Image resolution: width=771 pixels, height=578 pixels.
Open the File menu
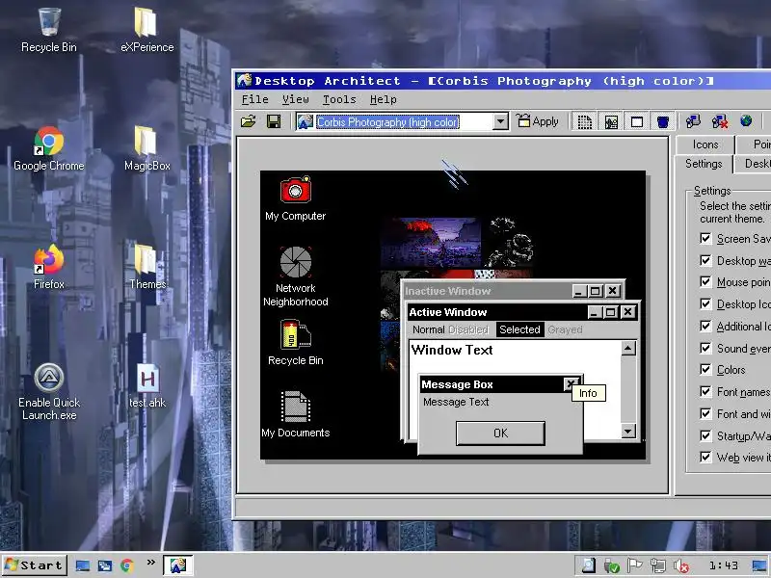(254, 99)
